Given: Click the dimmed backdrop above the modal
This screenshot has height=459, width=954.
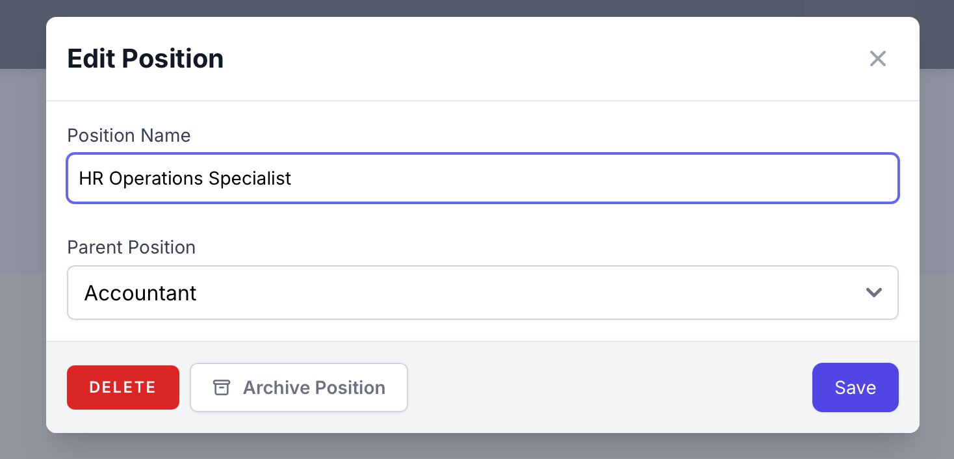Looking at the screenshot, I should (x=477, y=8).
